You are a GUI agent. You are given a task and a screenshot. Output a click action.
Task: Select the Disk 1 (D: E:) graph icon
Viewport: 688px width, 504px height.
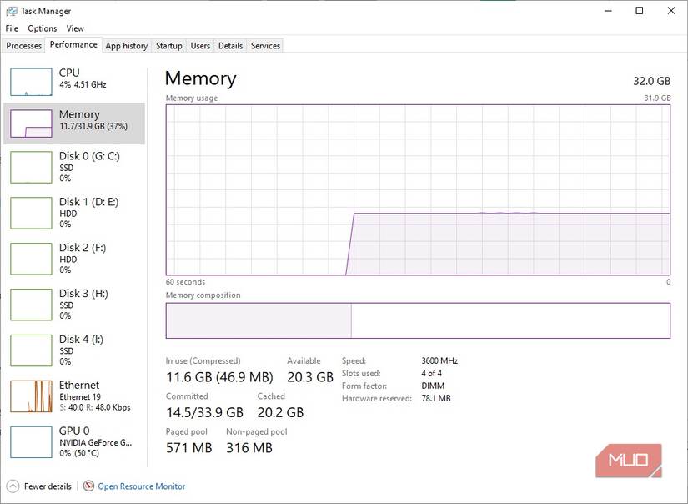(31, 213)
